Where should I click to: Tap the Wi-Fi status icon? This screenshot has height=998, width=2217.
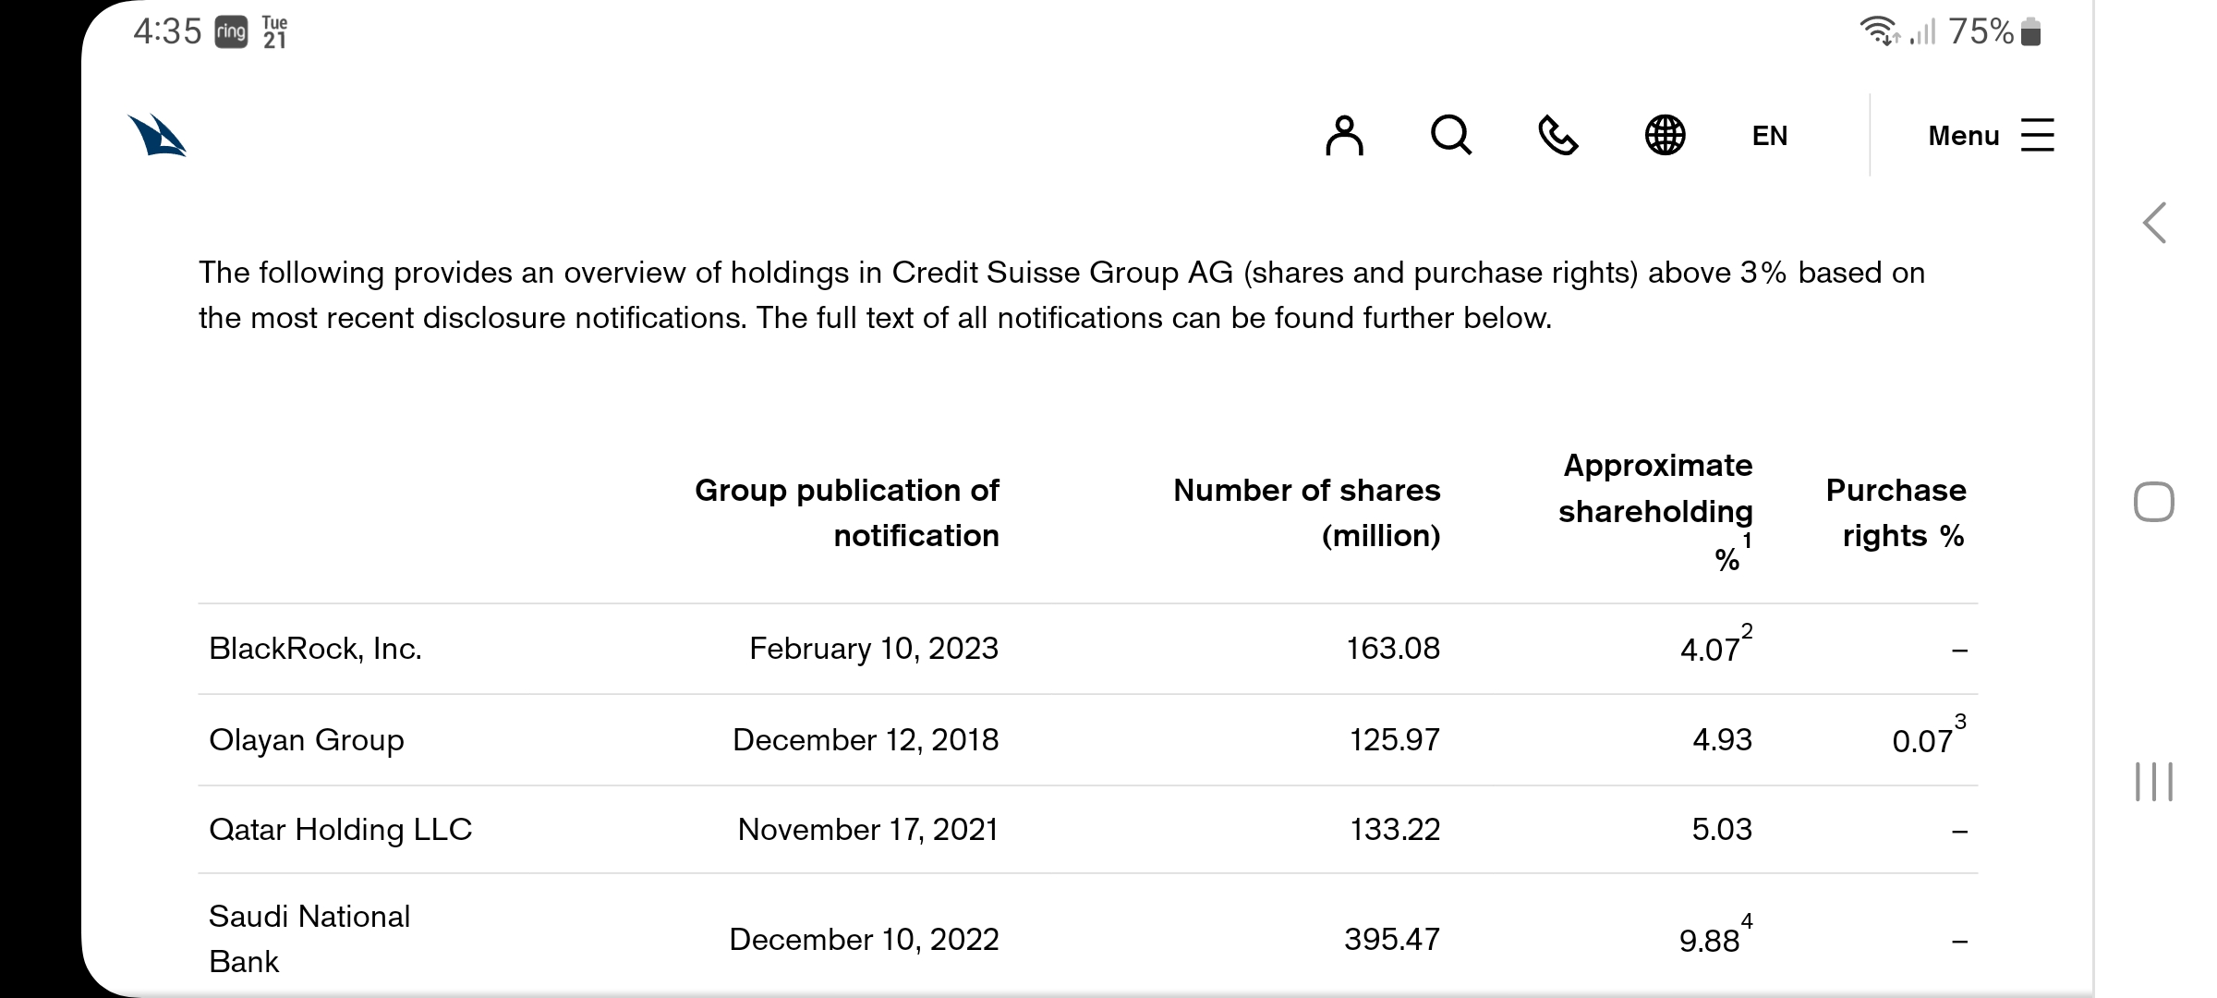point(1879,31)
